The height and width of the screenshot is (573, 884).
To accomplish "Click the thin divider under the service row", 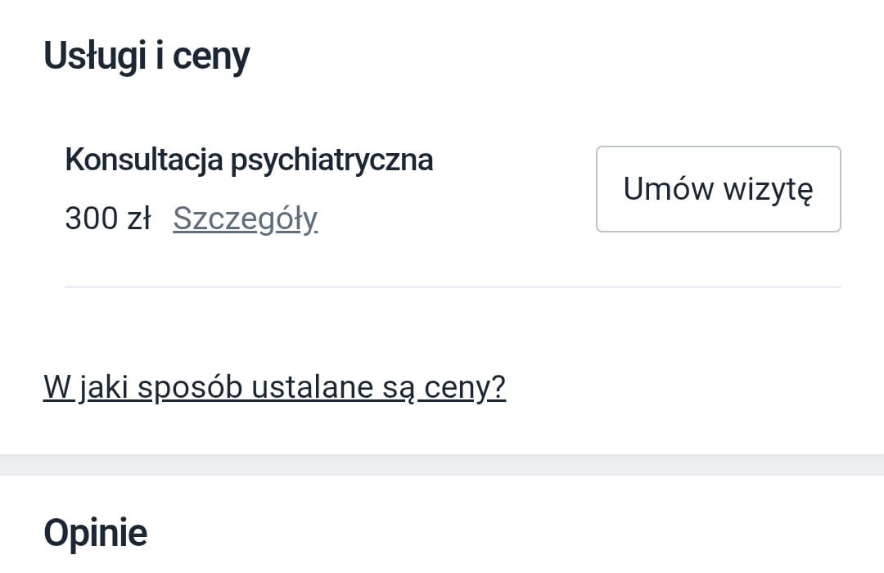I will (x=453, y=286).
